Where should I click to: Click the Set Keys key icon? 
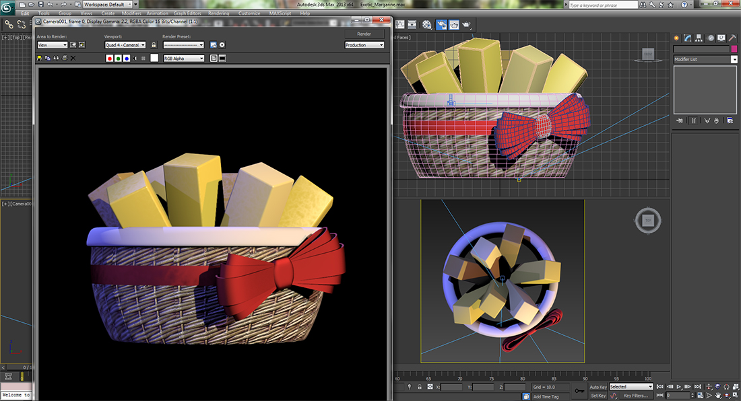point(579,391)
